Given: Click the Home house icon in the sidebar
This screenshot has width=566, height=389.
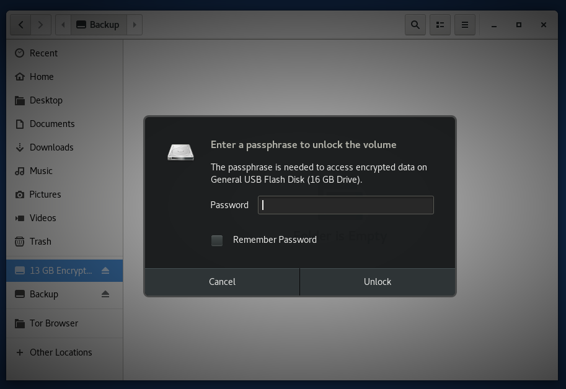Looking at the screenshot, I should point(19,77).
